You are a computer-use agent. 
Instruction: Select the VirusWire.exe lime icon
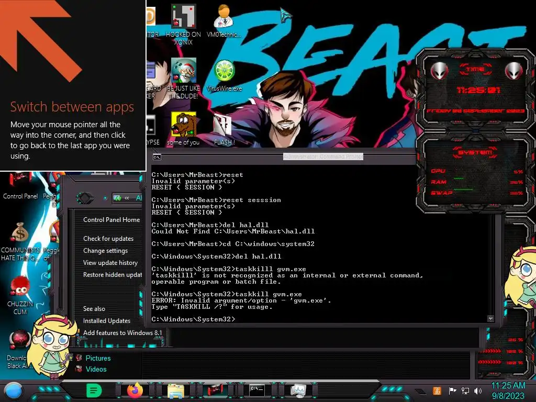click(224, 75)
